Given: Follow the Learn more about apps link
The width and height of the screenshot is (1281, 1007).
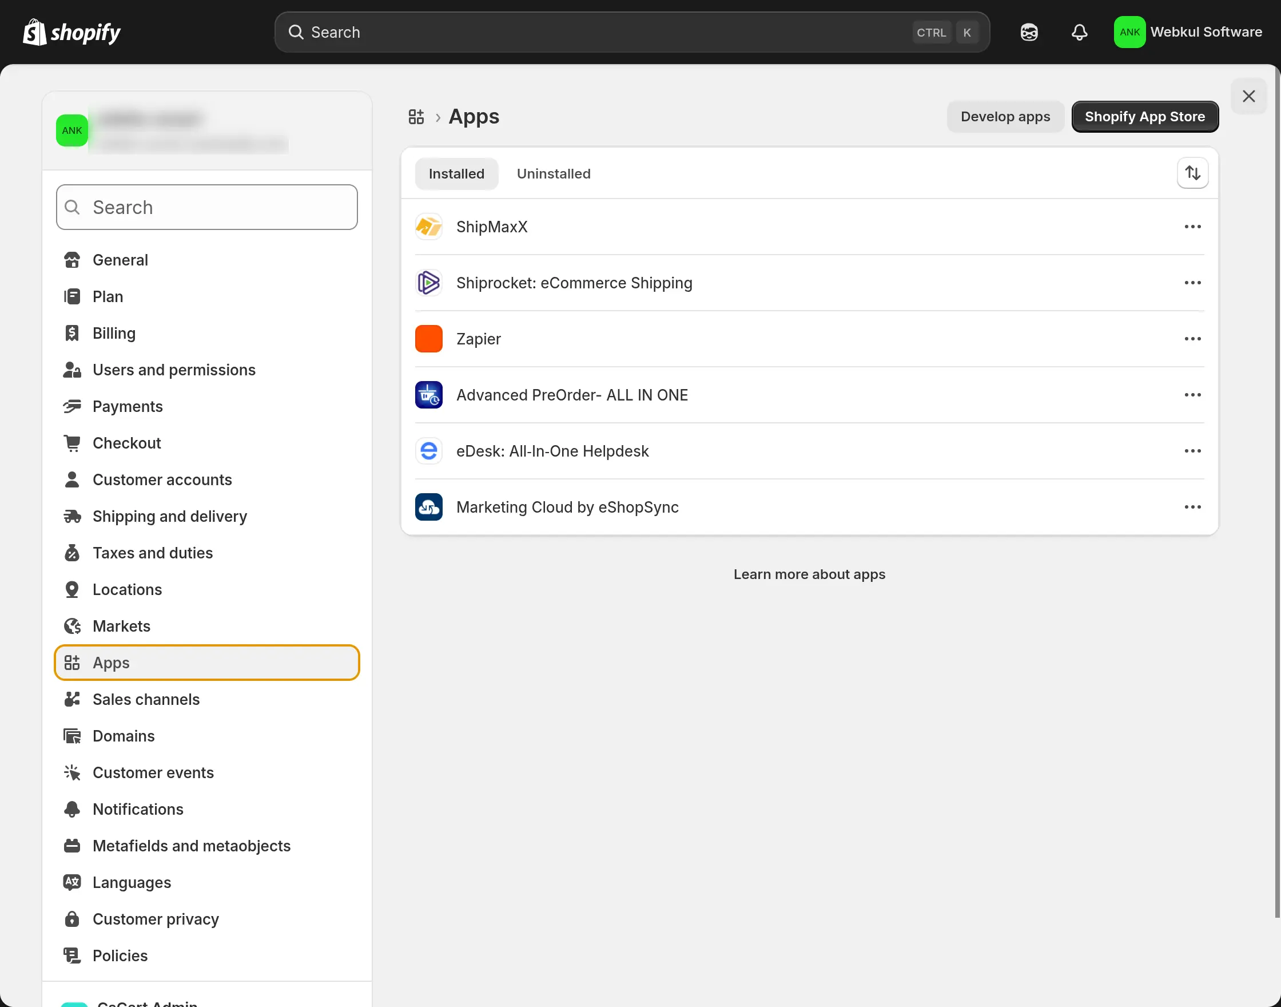Looking at the screenshot, I should (x=809, y=574).
